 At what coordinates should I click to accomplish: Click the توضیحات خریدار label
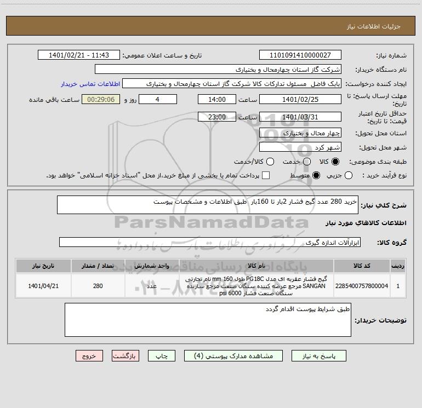click(x=380, y=320)
